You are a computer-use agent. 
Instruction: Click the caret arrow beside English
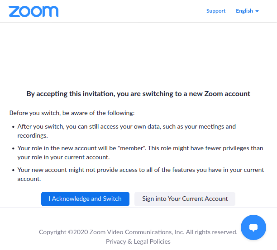257,11
